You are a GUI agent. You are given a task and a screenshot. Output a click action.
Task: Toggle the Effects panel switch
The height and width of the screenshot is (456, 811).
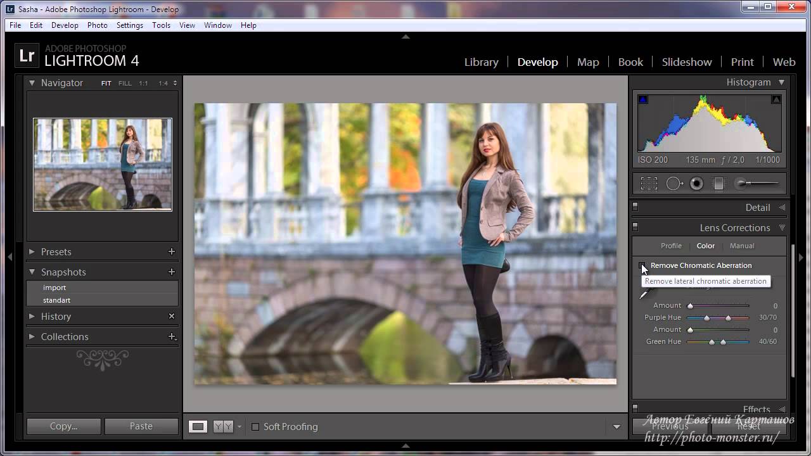point(635,409)
